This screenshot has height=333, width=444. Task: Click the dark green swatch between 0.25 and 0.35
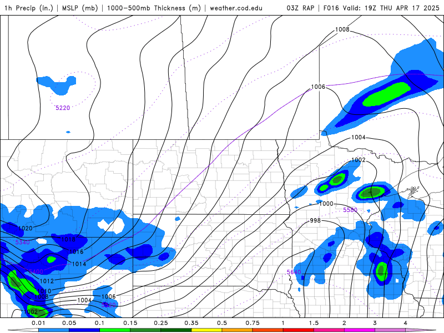click(176, 330)
